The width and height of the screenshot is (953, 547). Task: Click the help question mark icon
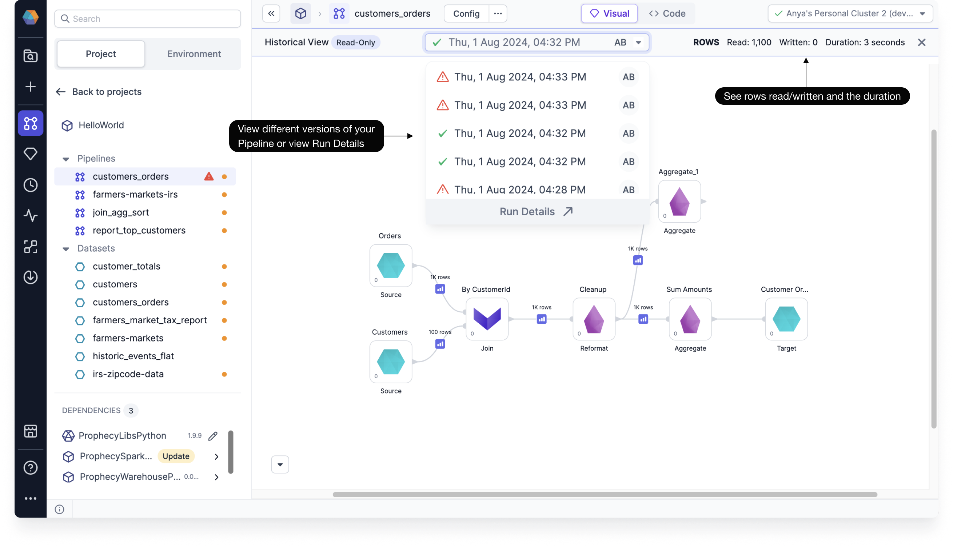pyautogui.click(x=31, y=467)
